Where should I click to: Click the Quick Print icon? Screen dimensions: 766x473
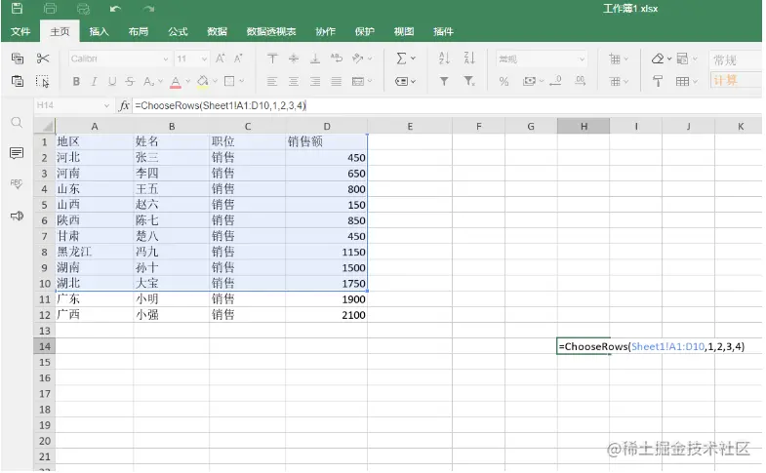(x=84, y=9)
